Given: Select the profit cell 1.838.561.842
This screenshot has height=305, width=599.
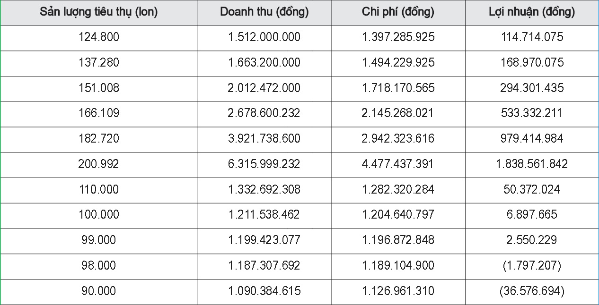Looking at the screenshot, I should pyautogui.click(x=532, y=165).
